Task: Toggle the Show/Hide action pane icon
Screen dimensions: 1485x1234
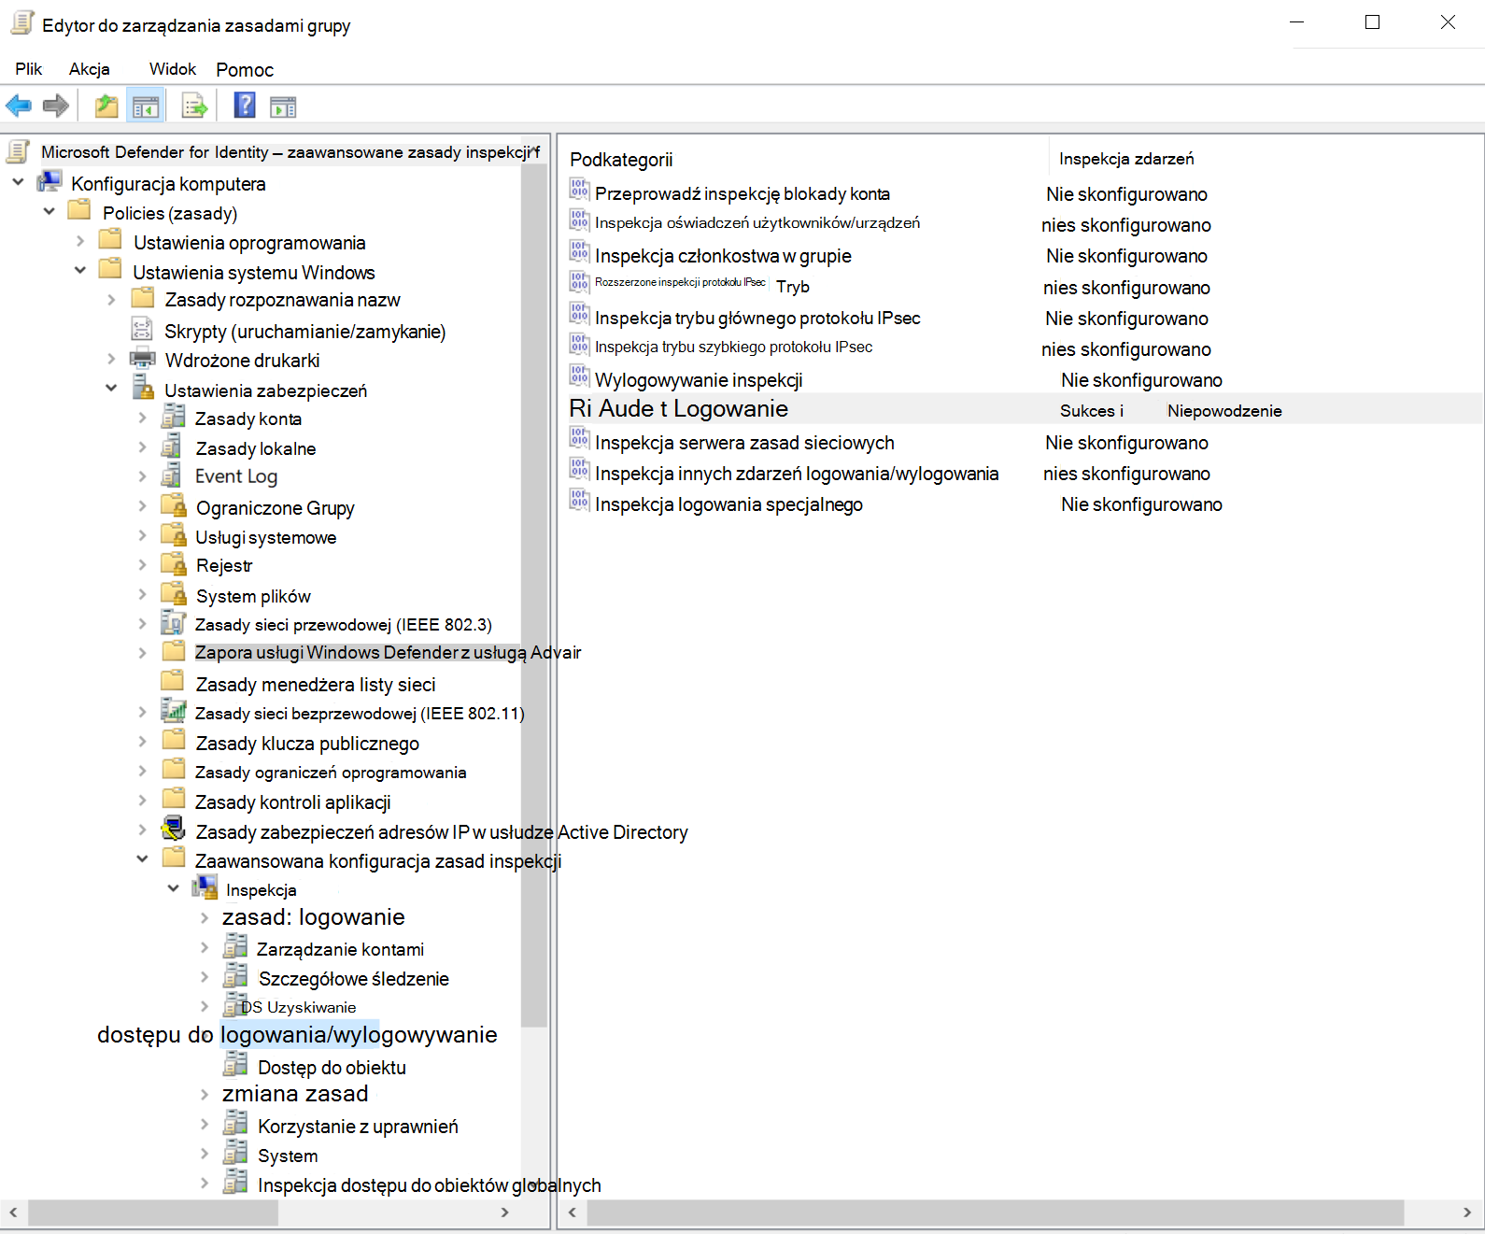Action: coord(283,107)
